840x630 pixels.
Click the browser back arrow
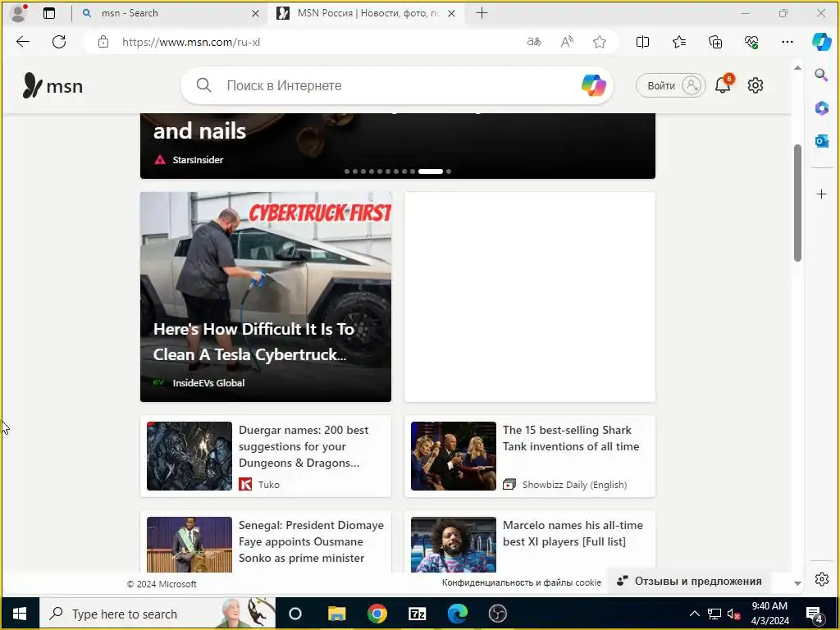[x=22, y=42]
